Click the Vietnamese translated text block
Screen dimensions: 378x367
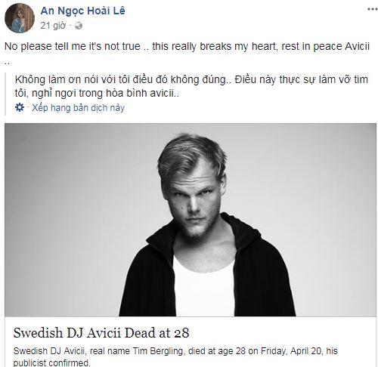coord(191,86)
